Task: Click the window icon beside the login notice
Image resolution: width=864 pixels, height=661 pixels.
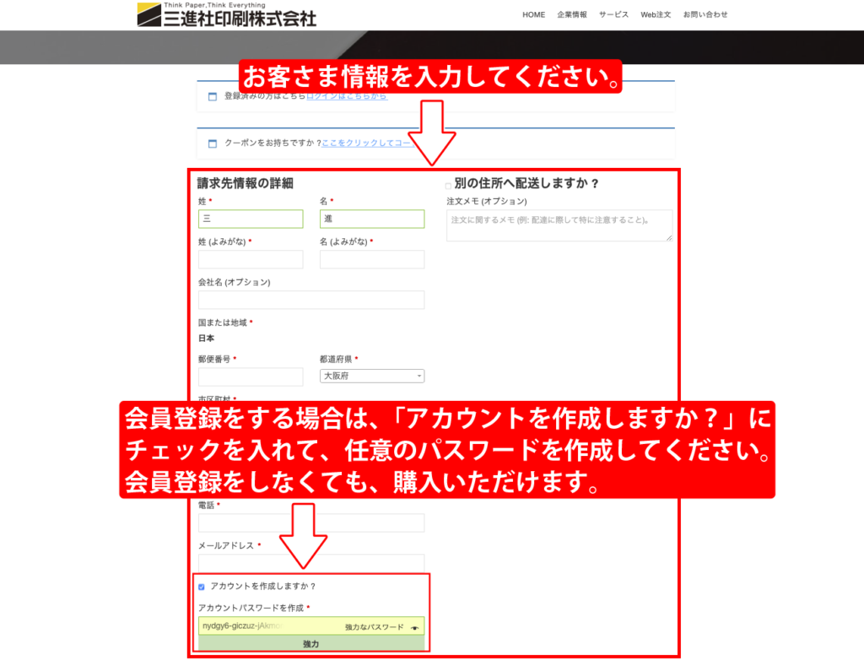Action: click(x=213, y=96)
